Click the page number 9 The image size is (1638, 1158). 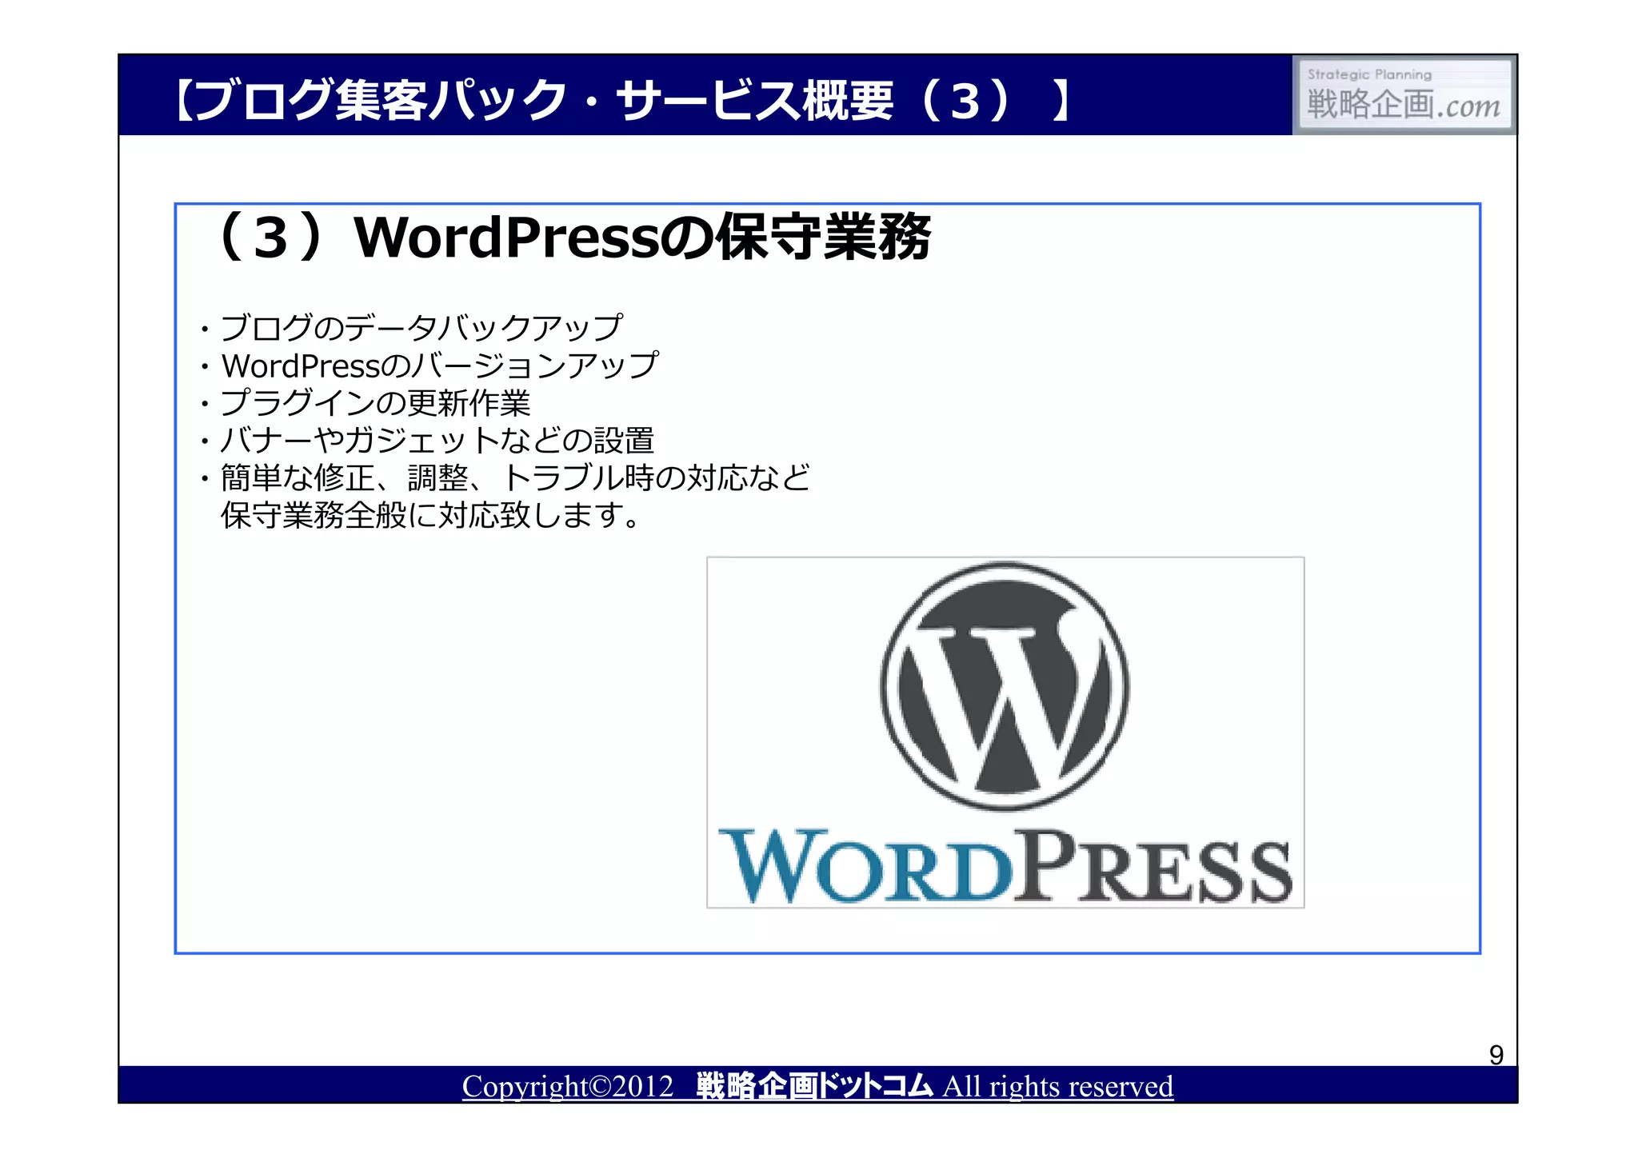[1496, 1055]
